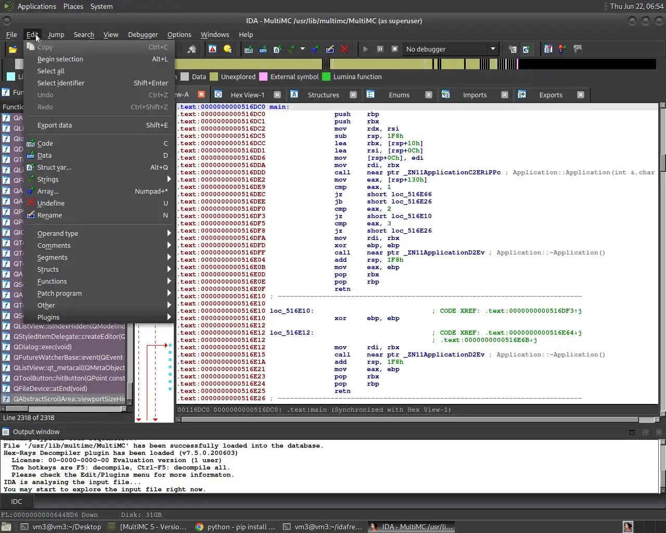Click the Unexplored legend color swatch
The image size is (666, 533).
214,77
